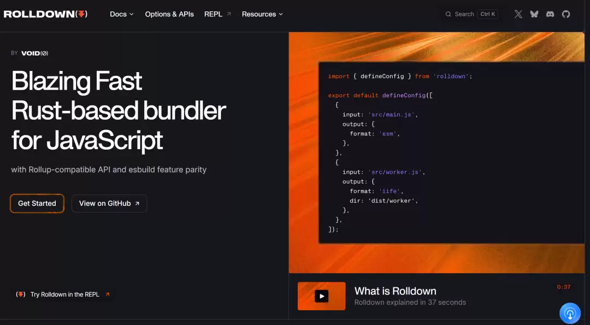Open the Discord icon link
This screenshot has height=325, width=590.
[550, 14]
